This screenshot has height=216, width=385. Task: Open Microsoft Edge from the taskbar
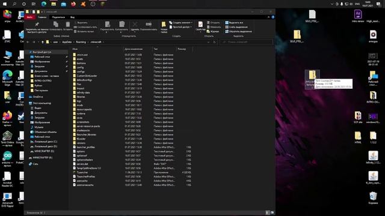click(44, 4)
